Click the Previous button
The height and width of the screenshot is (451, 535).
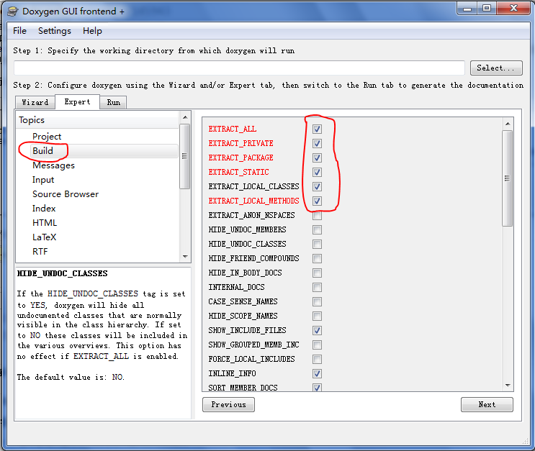pyautogui.click(x=228, y=405)
